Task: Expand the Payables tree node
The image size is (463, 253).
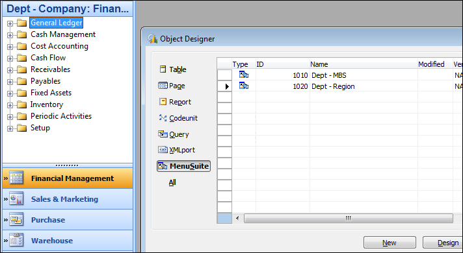Action: click(x=10, y=82)
